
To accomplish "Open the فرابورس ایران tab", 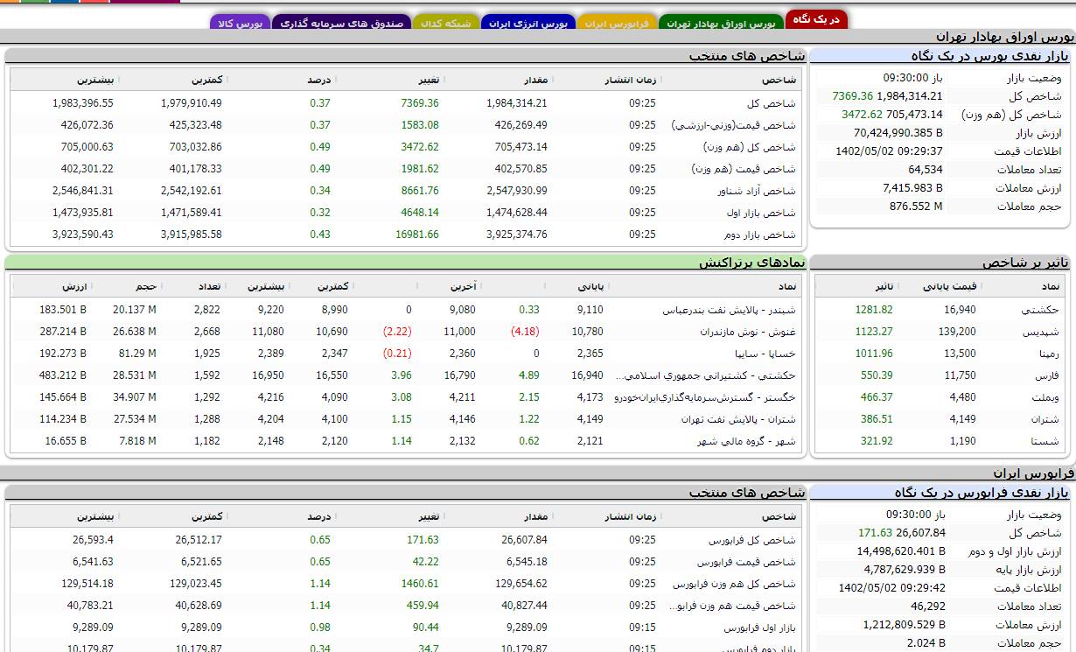I will coord(617,23).
